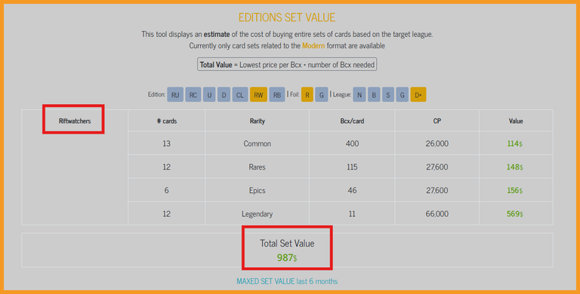Click the EDITIONS SET VALUE heading
This screenshot has height=294, width=580.
click(287, 17)
